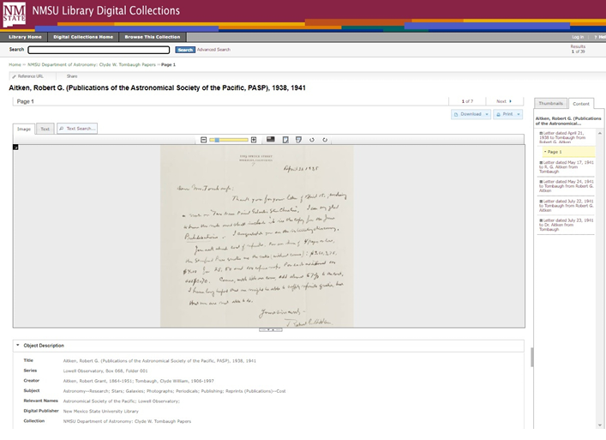606x440 pixels.
Task: Click the zoom in plus icon
Action: click(254, 139)
